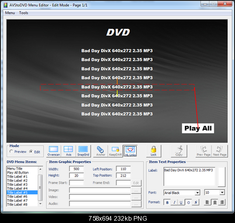Viewport: 235px width, 223px height.
Task: Click the Play All button on canvas
Action: [x=198, y=128]
